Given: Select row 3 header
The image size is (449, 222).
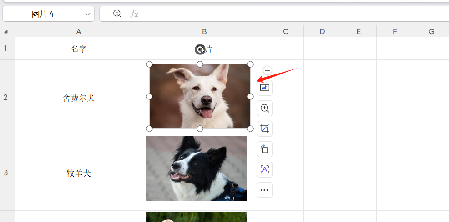Looking at the screenshot, I should (6, 173).
